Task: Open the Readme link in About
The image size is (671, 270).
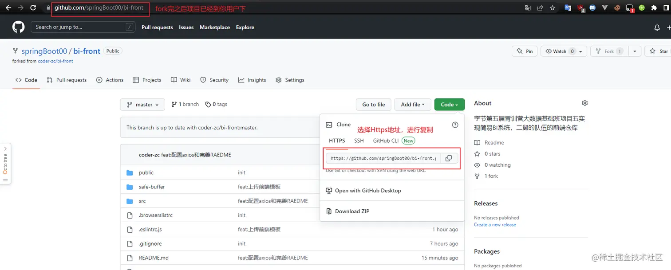Action: [494, 143]
